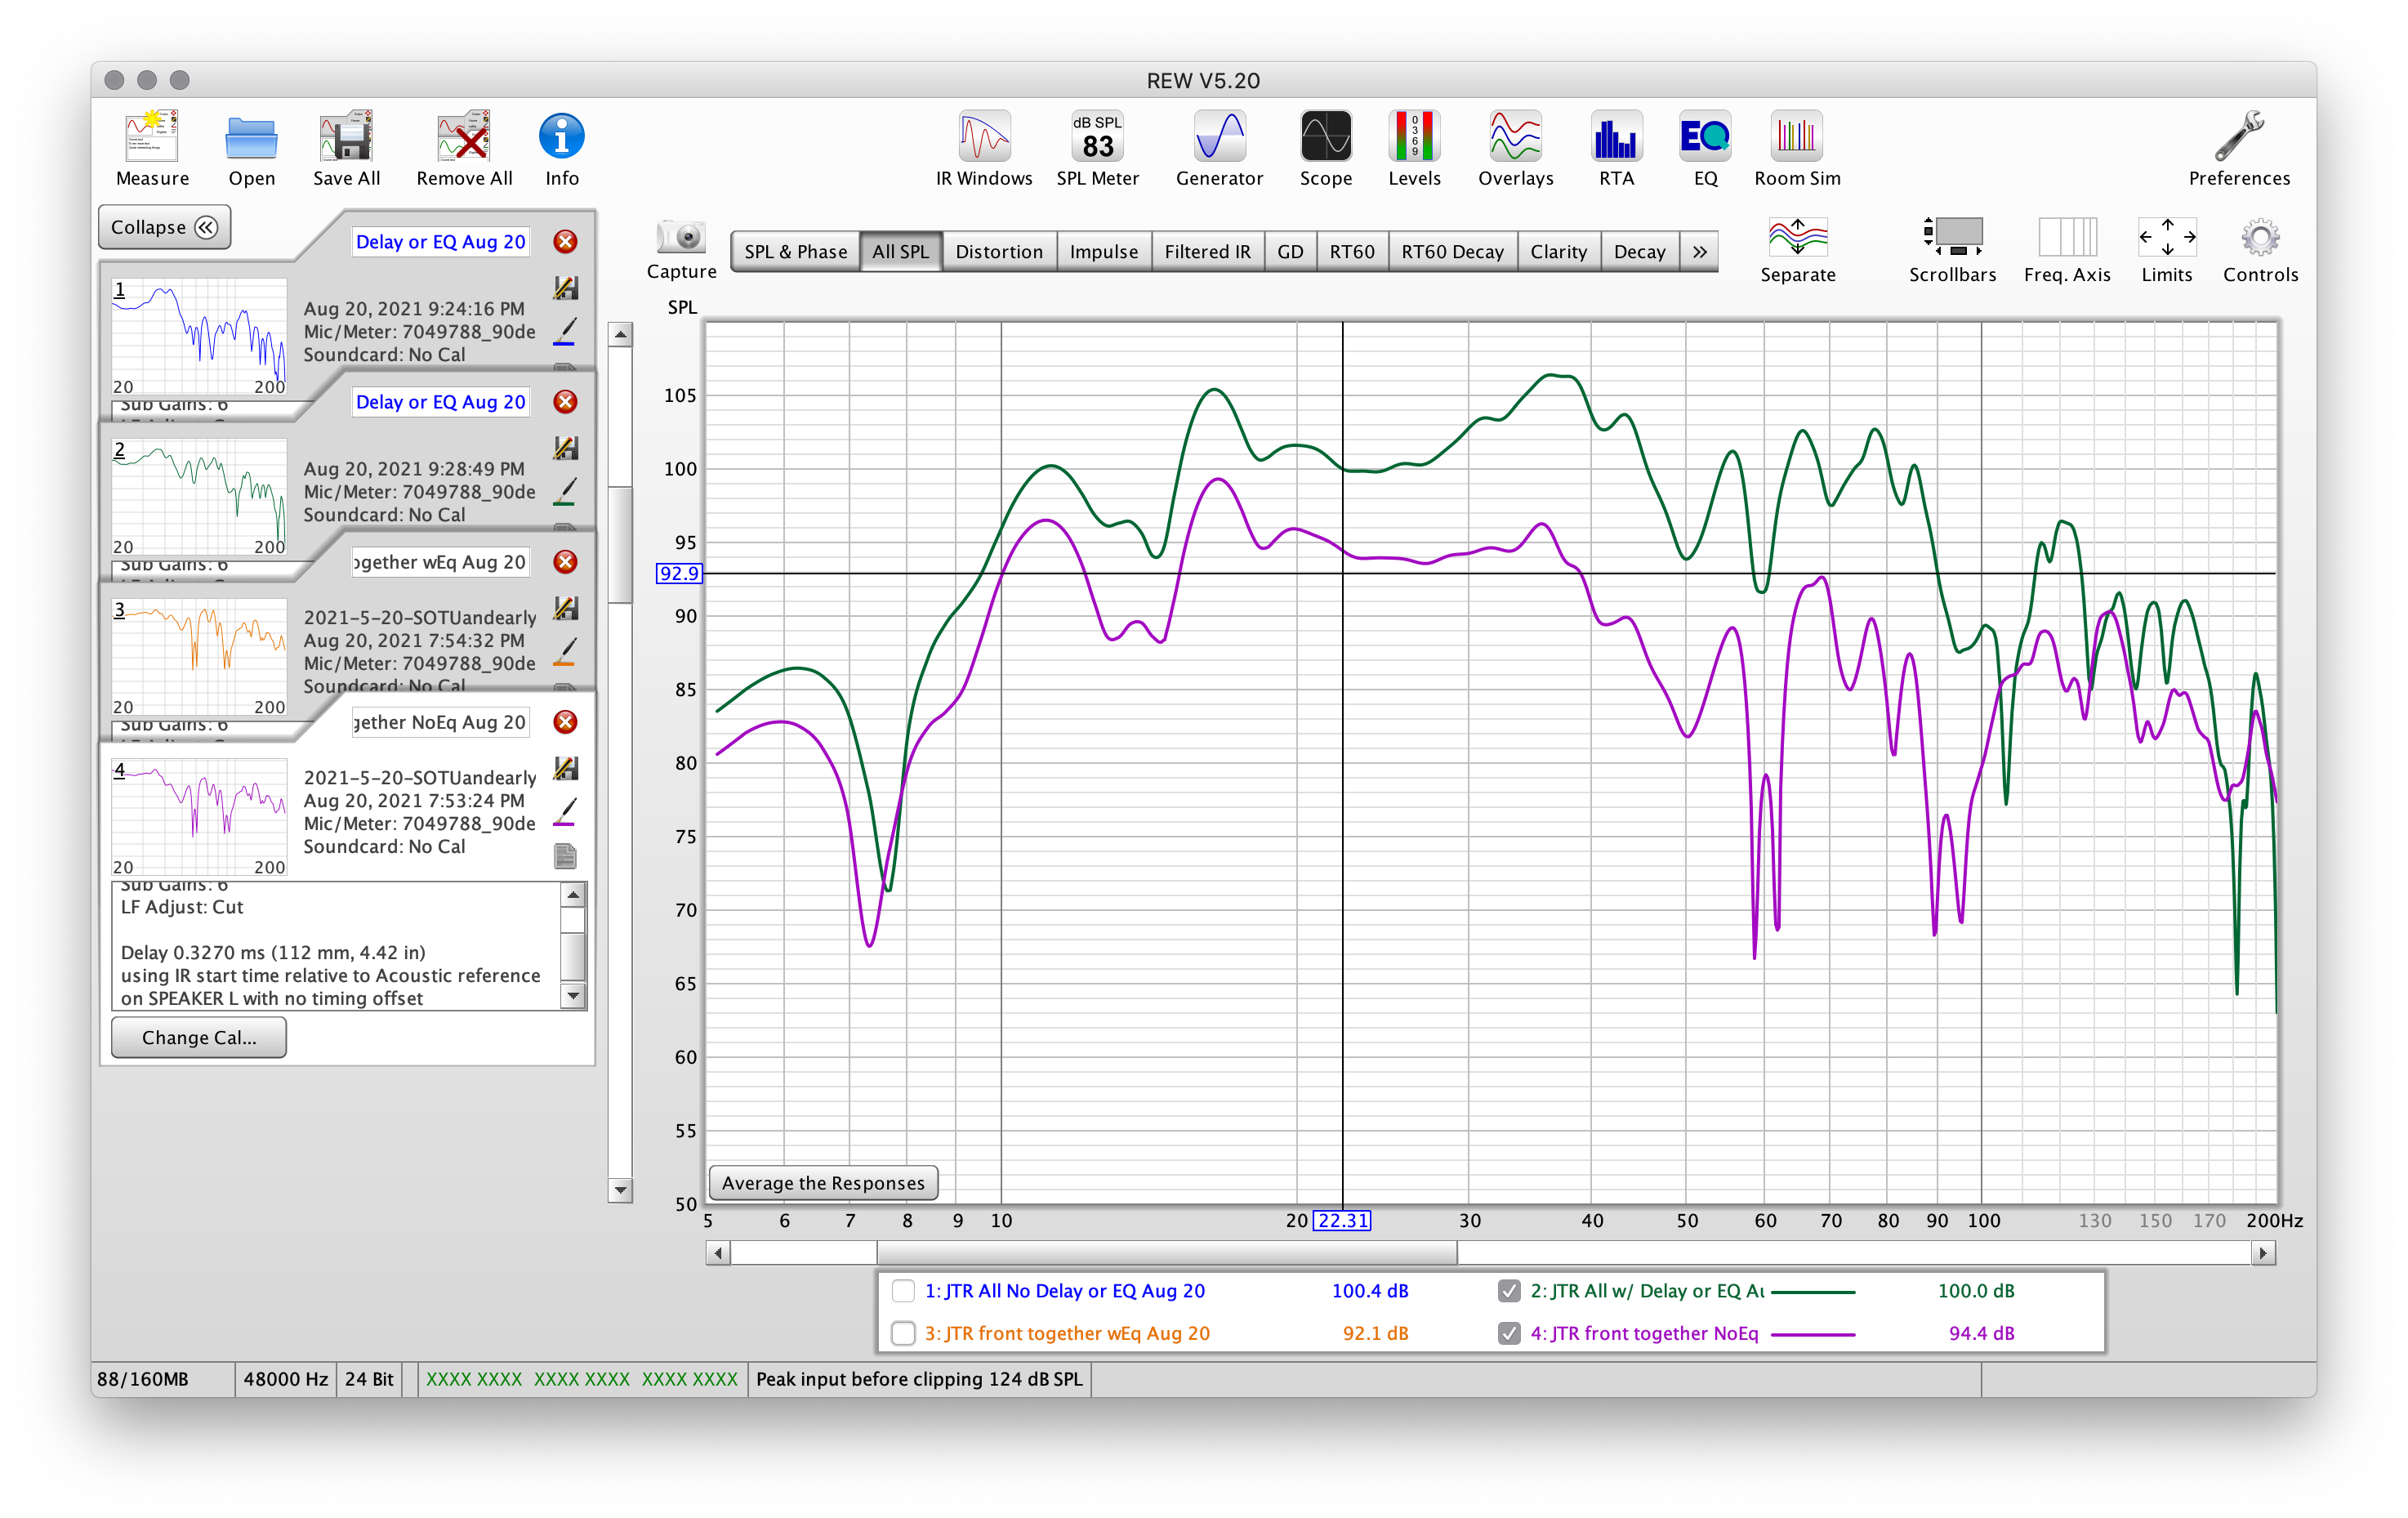Click Change Cal... button
This screenshot has height=1518, width=2408.
[x=199, y=1038]
